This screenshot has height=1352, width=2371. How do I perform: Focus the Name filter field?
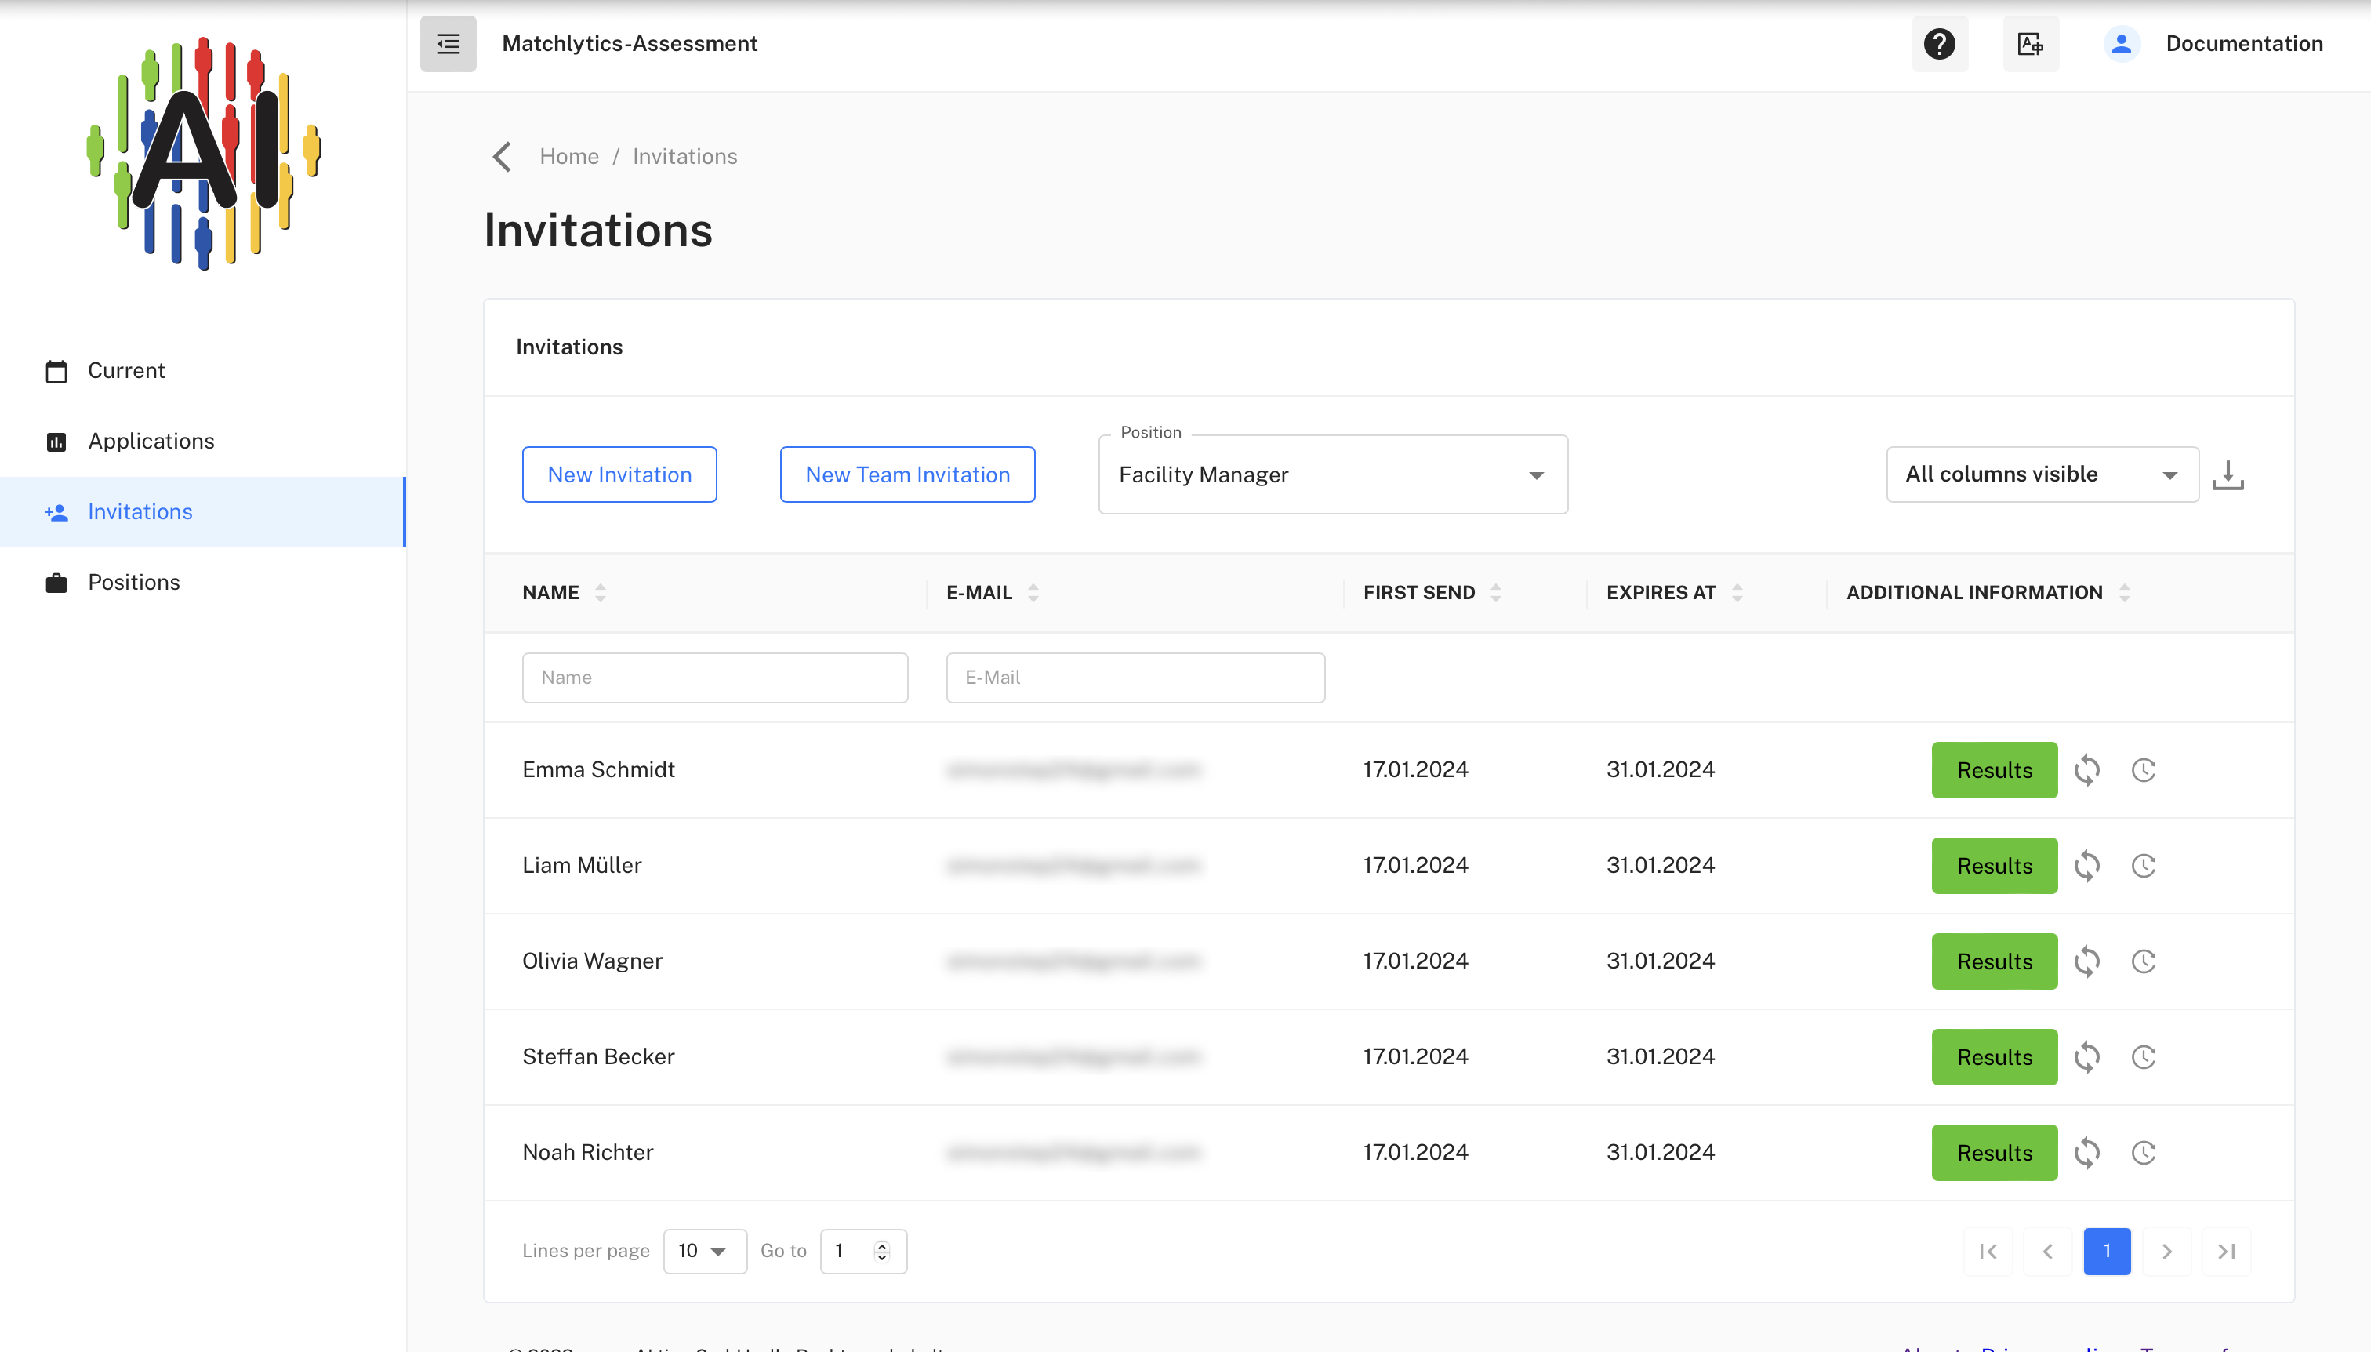coord(715,678)
